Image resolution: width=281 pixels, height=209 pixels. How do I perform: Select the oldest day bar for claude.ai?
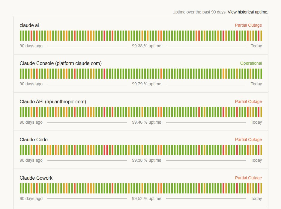point(21,36)
